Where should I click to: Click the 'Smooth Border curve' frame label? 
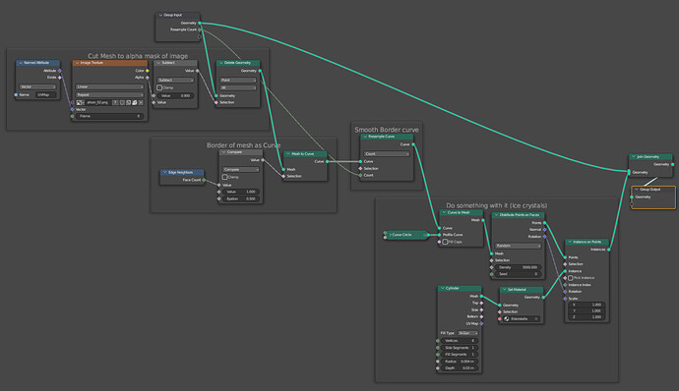point(387,130)
